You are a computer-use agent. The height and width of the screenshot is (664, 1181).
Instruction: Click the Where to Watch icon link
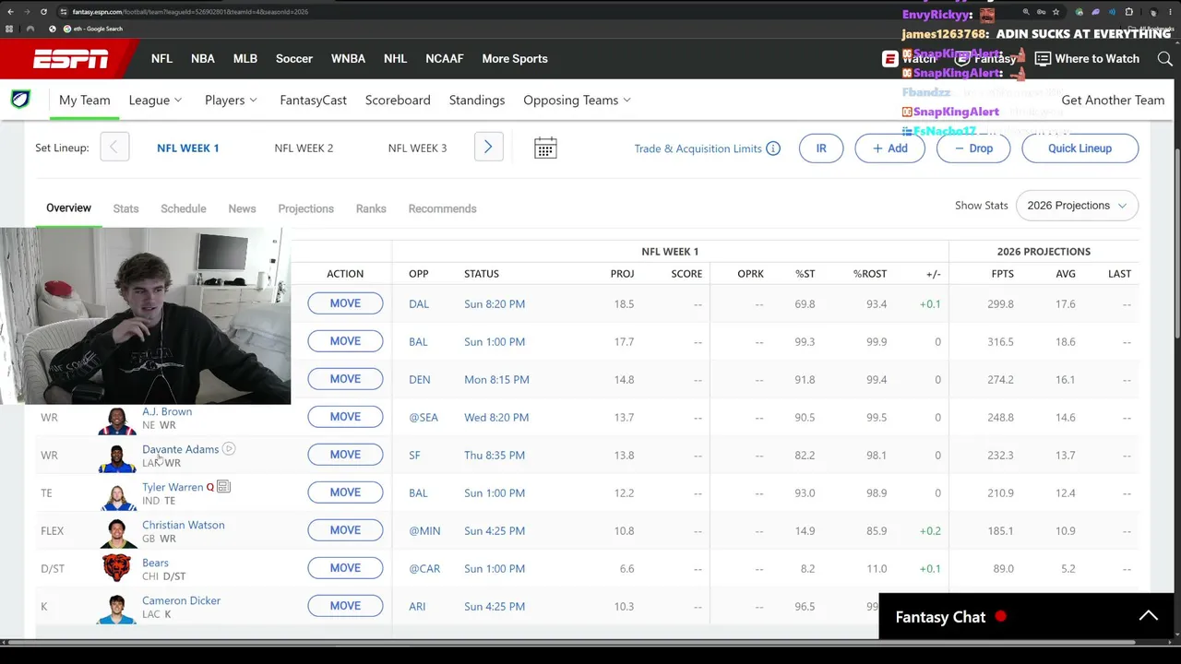(x=1087, y=59)
